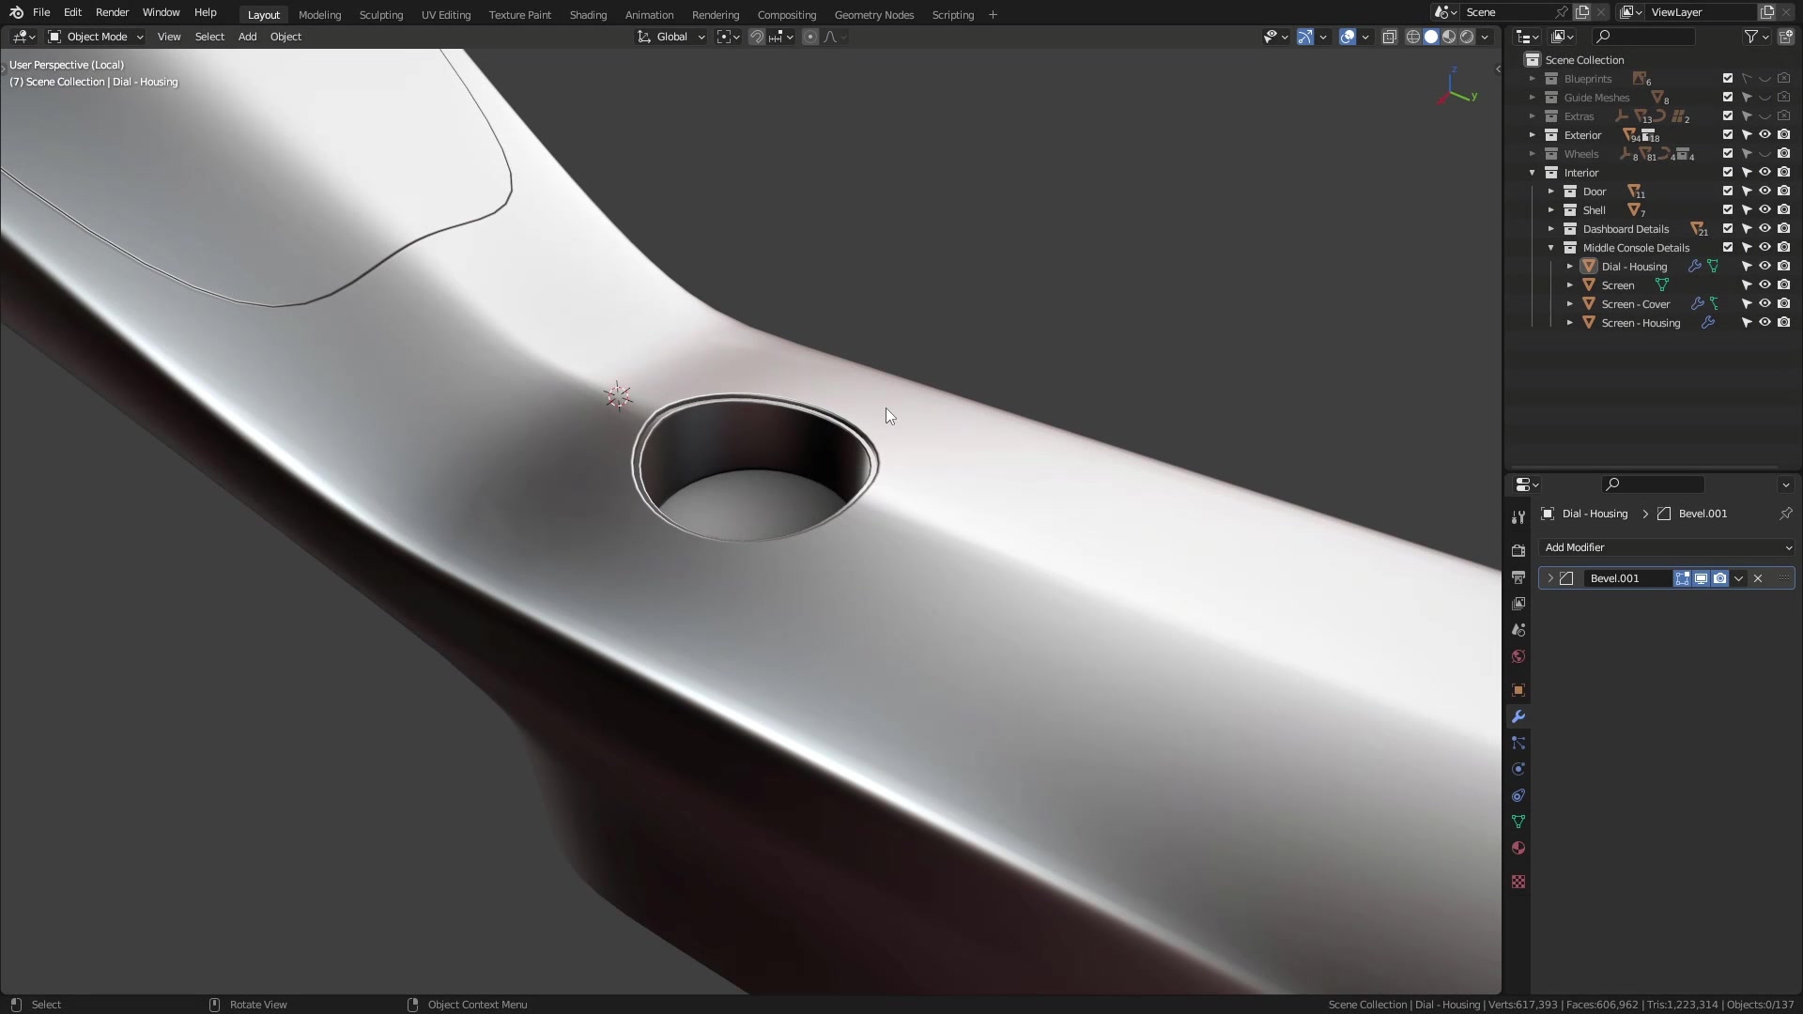Toggle Bevel.001 modifier viewport display
This screenshot has height=1014, width=1803.
[1701, 578]
